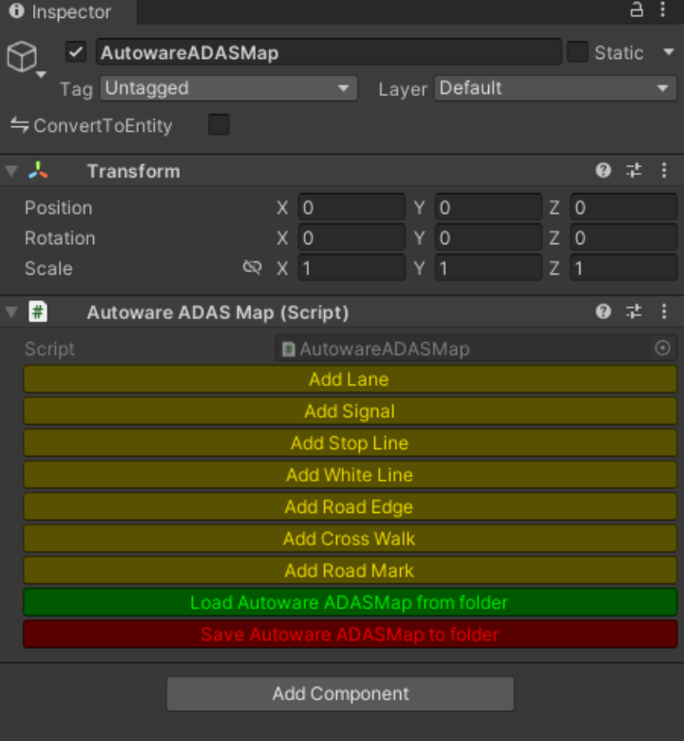The height and width of the screenshot is (741, 684).
Task: Click the Scale Z field
Action: pos(623,268)
